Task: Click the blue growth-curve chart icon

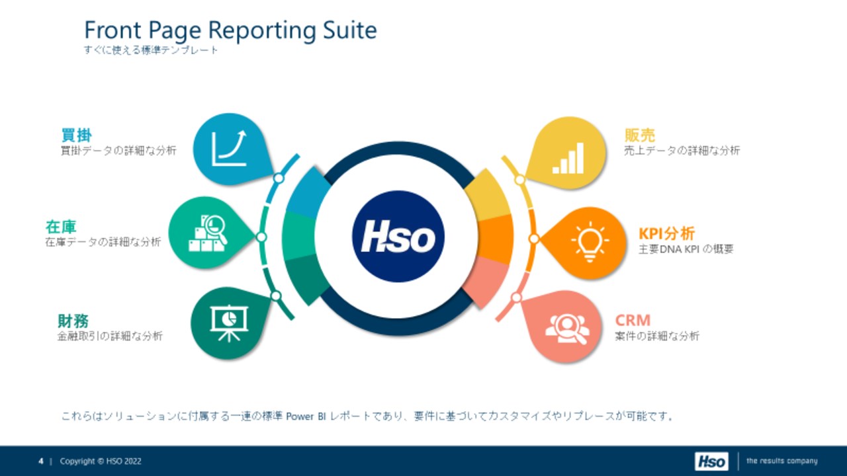Action: pyautogui.click(x=228, y=148)
